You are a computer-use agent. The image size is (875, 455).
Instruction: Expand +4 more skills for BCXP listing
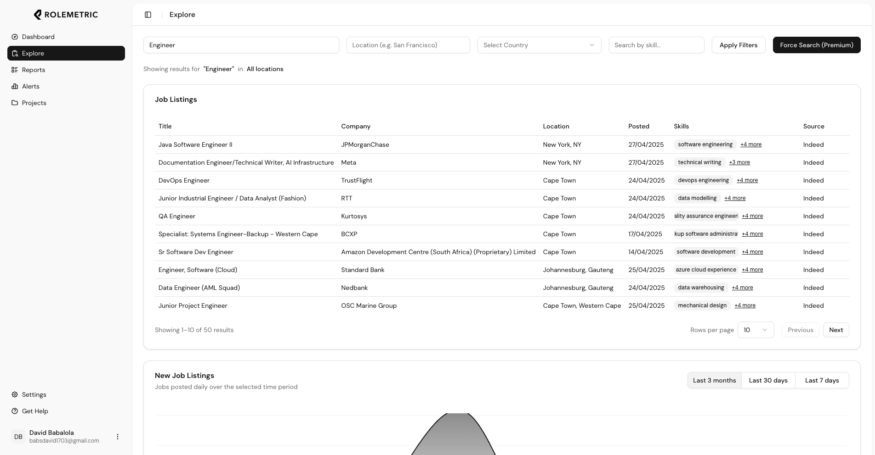752,234
